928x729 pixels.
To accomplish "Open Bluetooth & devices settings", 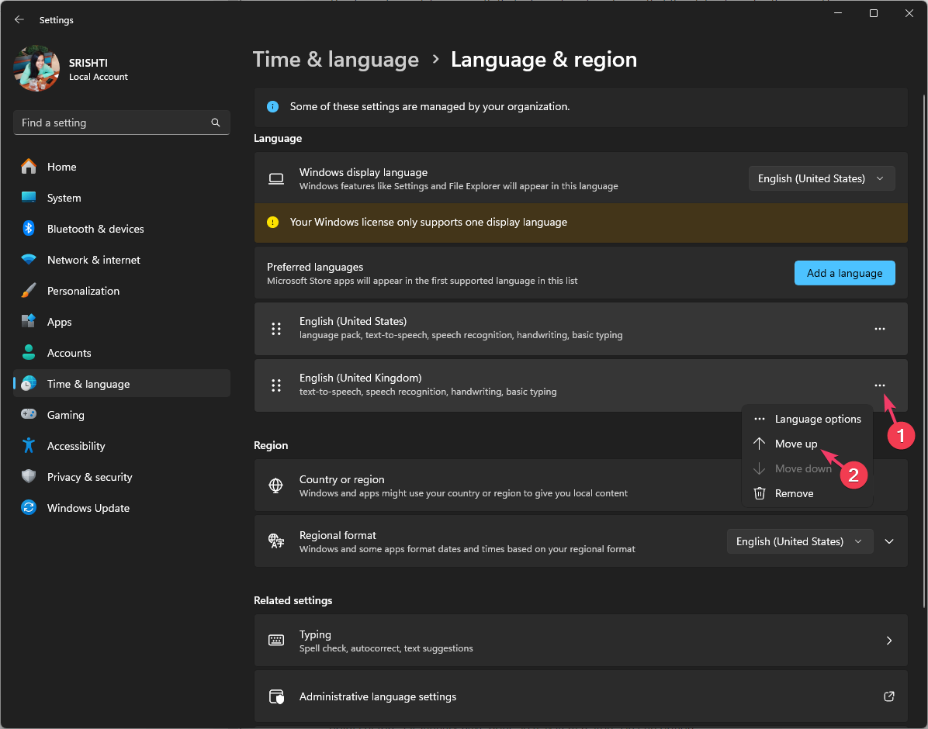I will 95,229.
